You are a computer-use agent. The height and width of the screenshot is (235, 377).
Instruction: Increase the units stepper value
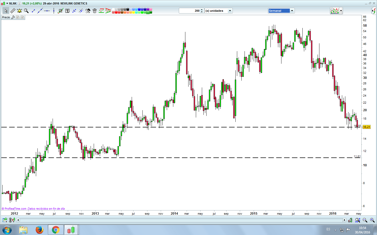coord(202,10)
